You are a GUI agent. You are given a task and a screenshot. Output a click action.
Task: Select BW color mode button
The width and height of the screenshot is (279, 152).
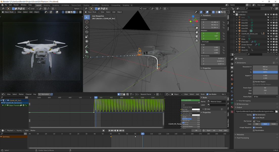click(x=257, y=124)
